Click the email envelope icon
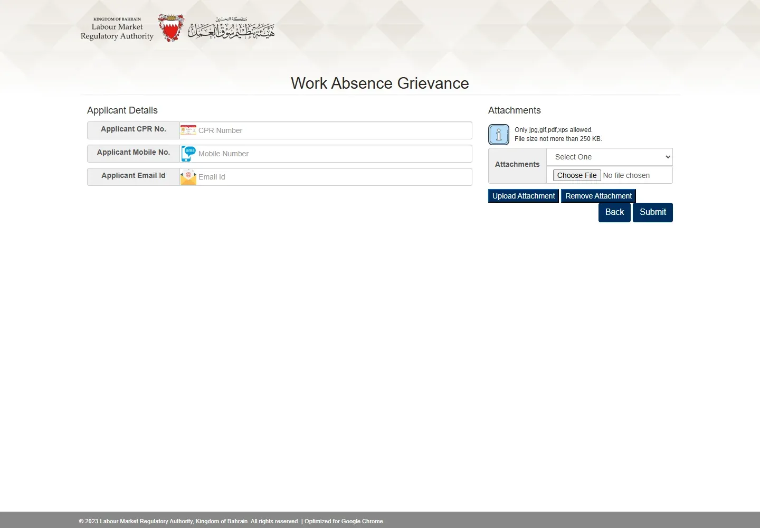The image size is (760, 528). (x=188, y=177)
